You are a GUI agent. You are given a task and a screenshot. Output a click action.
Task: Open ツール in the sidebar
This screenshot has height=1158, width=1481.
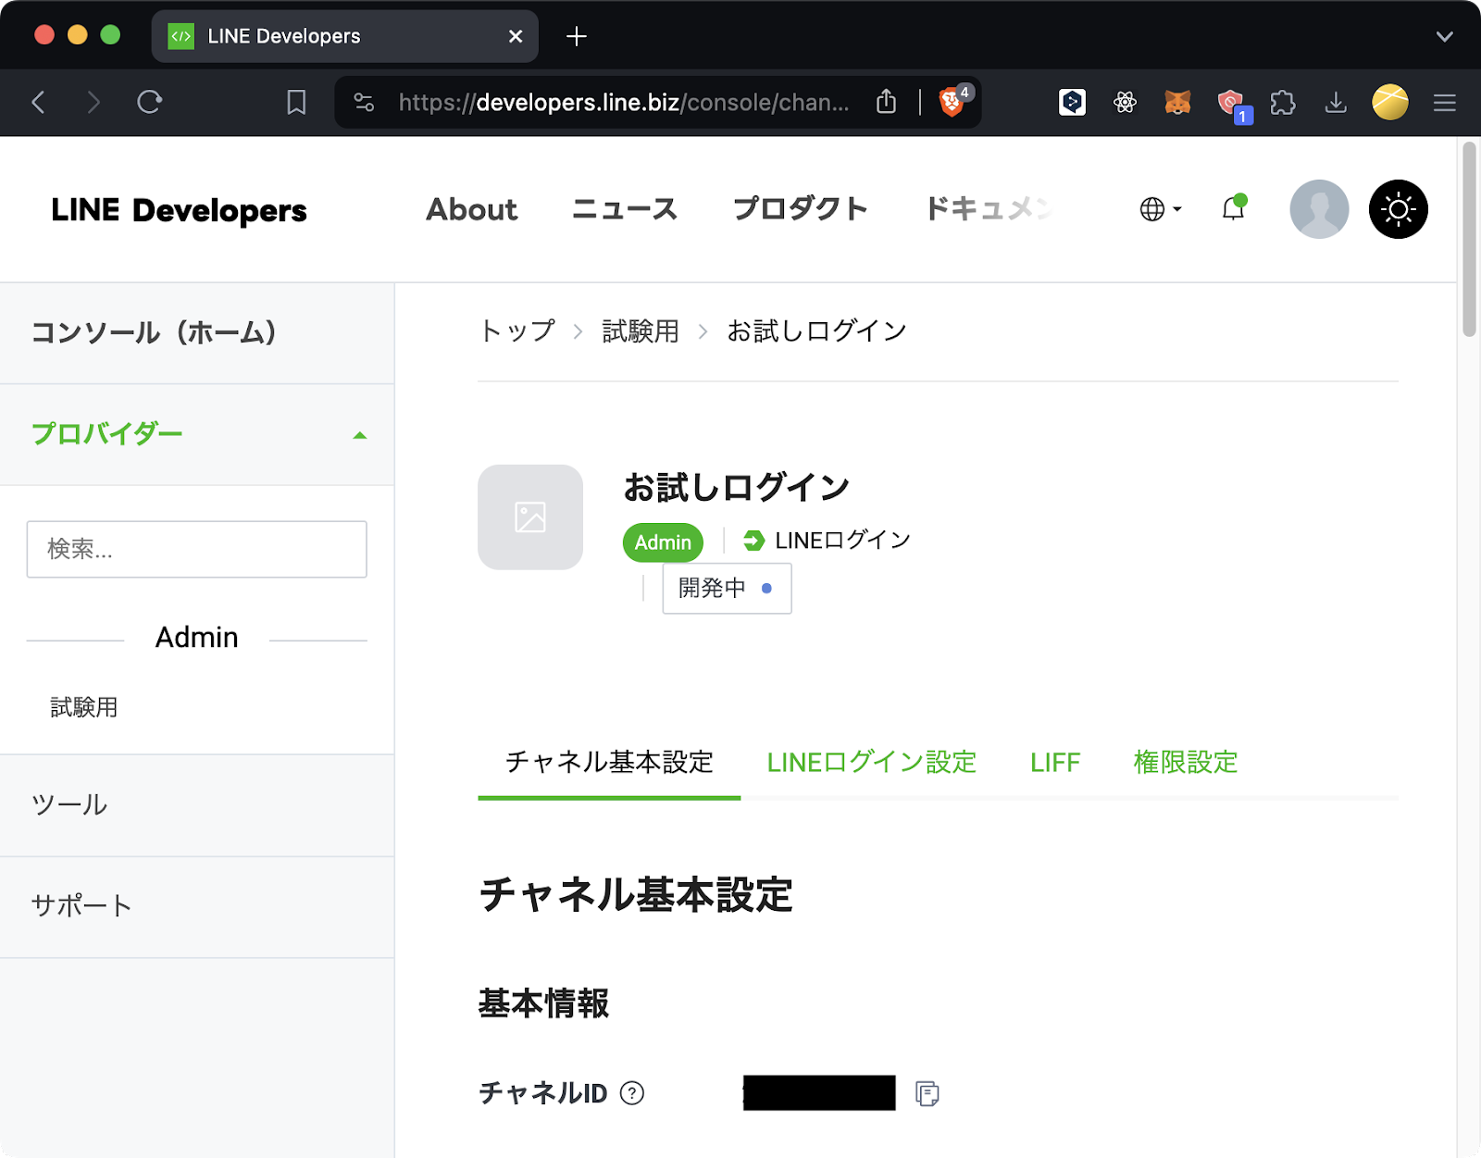[197, 805]
